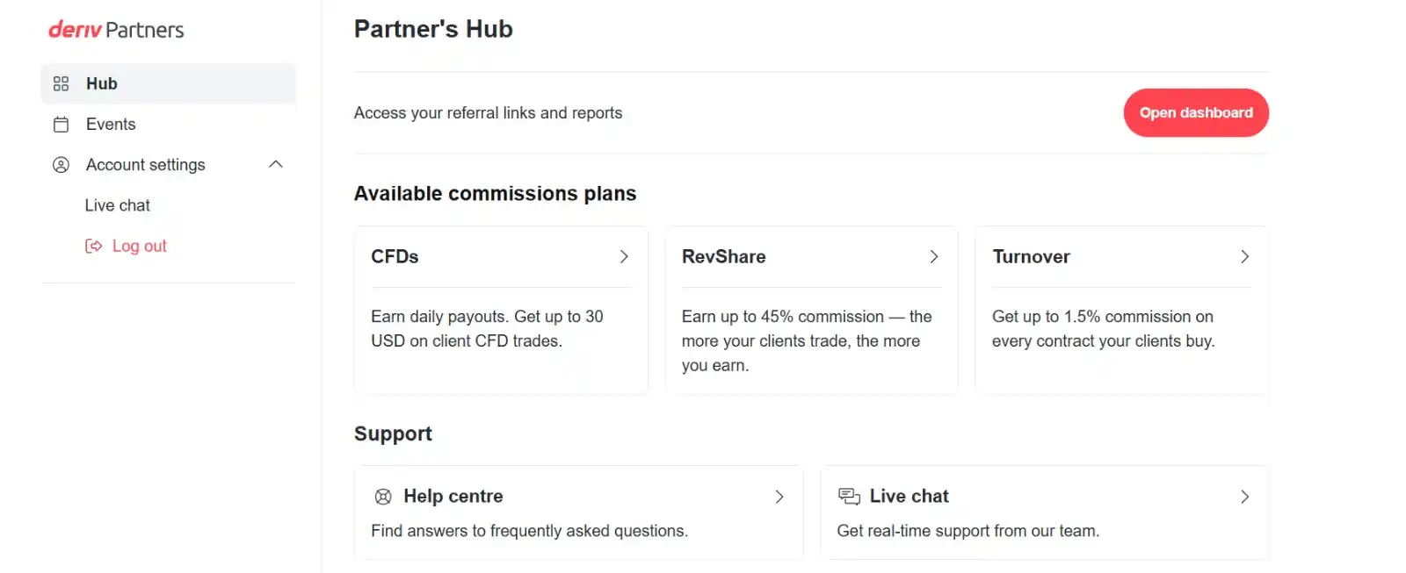Open the RevShare commission card title

(724, 256)
